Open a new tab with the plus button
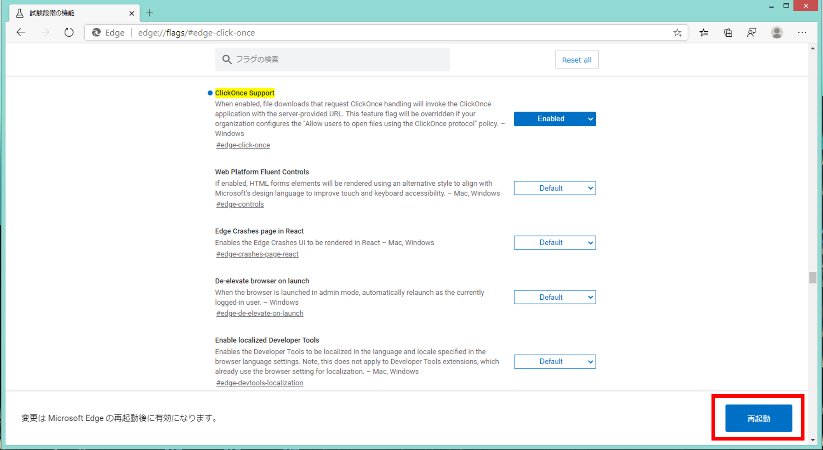Screen dimensions: 823x450 (149, 13)
